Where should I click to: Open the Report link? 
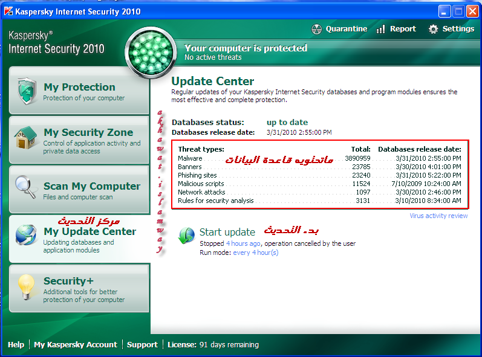click(x=403, y=29)
